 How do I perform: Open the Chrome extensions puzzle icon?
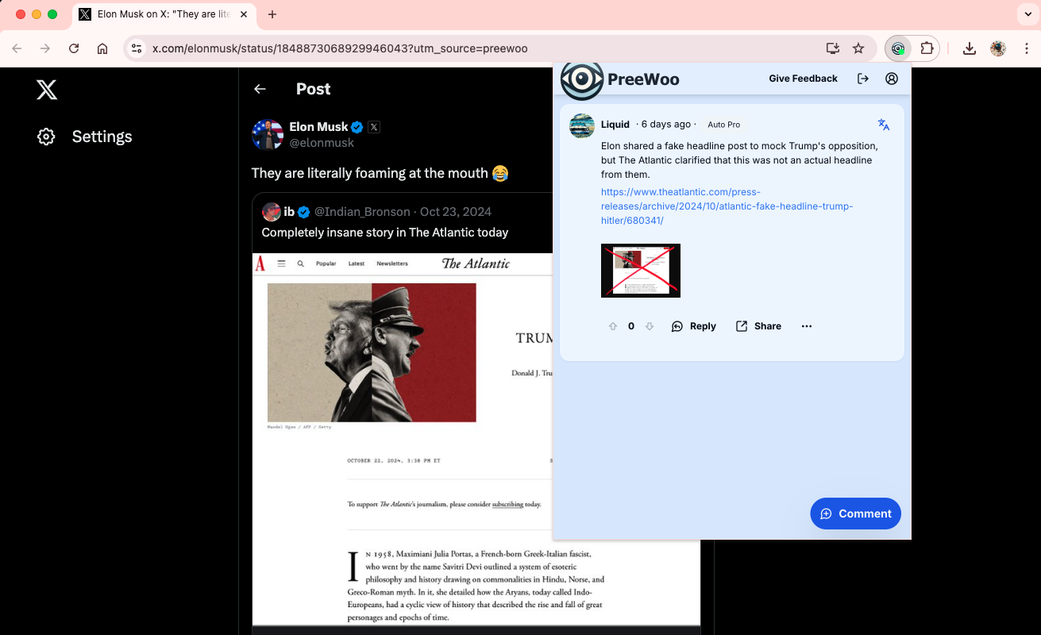(x=927, y=48)
